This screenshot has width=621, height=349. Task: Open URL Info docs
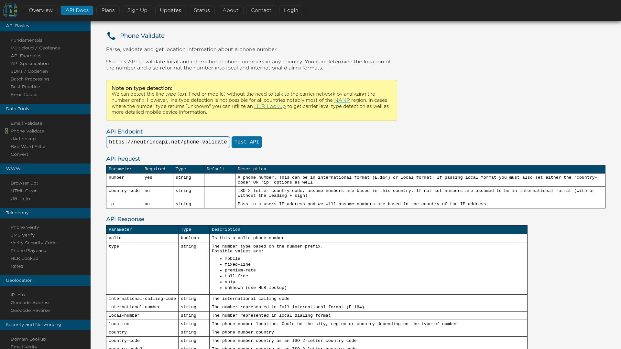pyautogui.click(x=20, y=199)
